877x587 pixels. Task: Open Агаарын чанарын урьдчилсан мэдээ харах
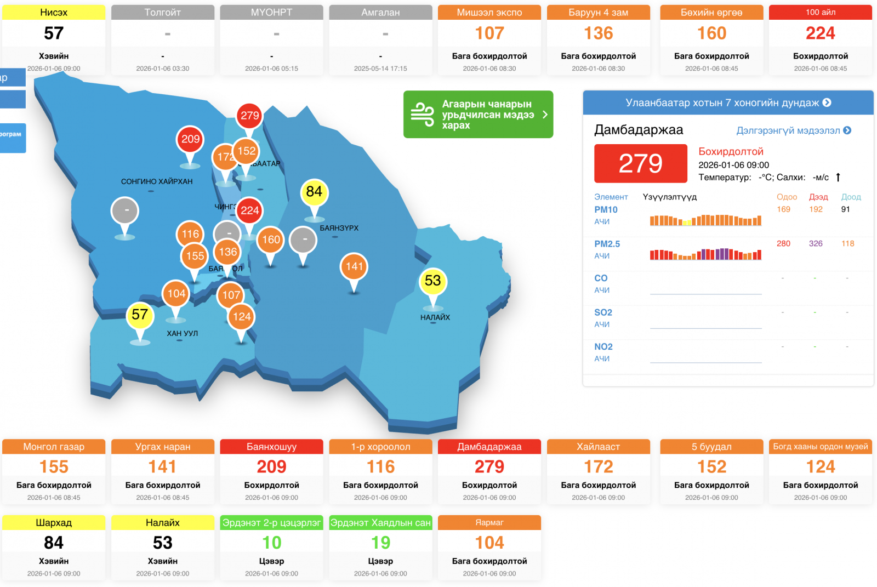pyautogui.click(x=487, y=115)
